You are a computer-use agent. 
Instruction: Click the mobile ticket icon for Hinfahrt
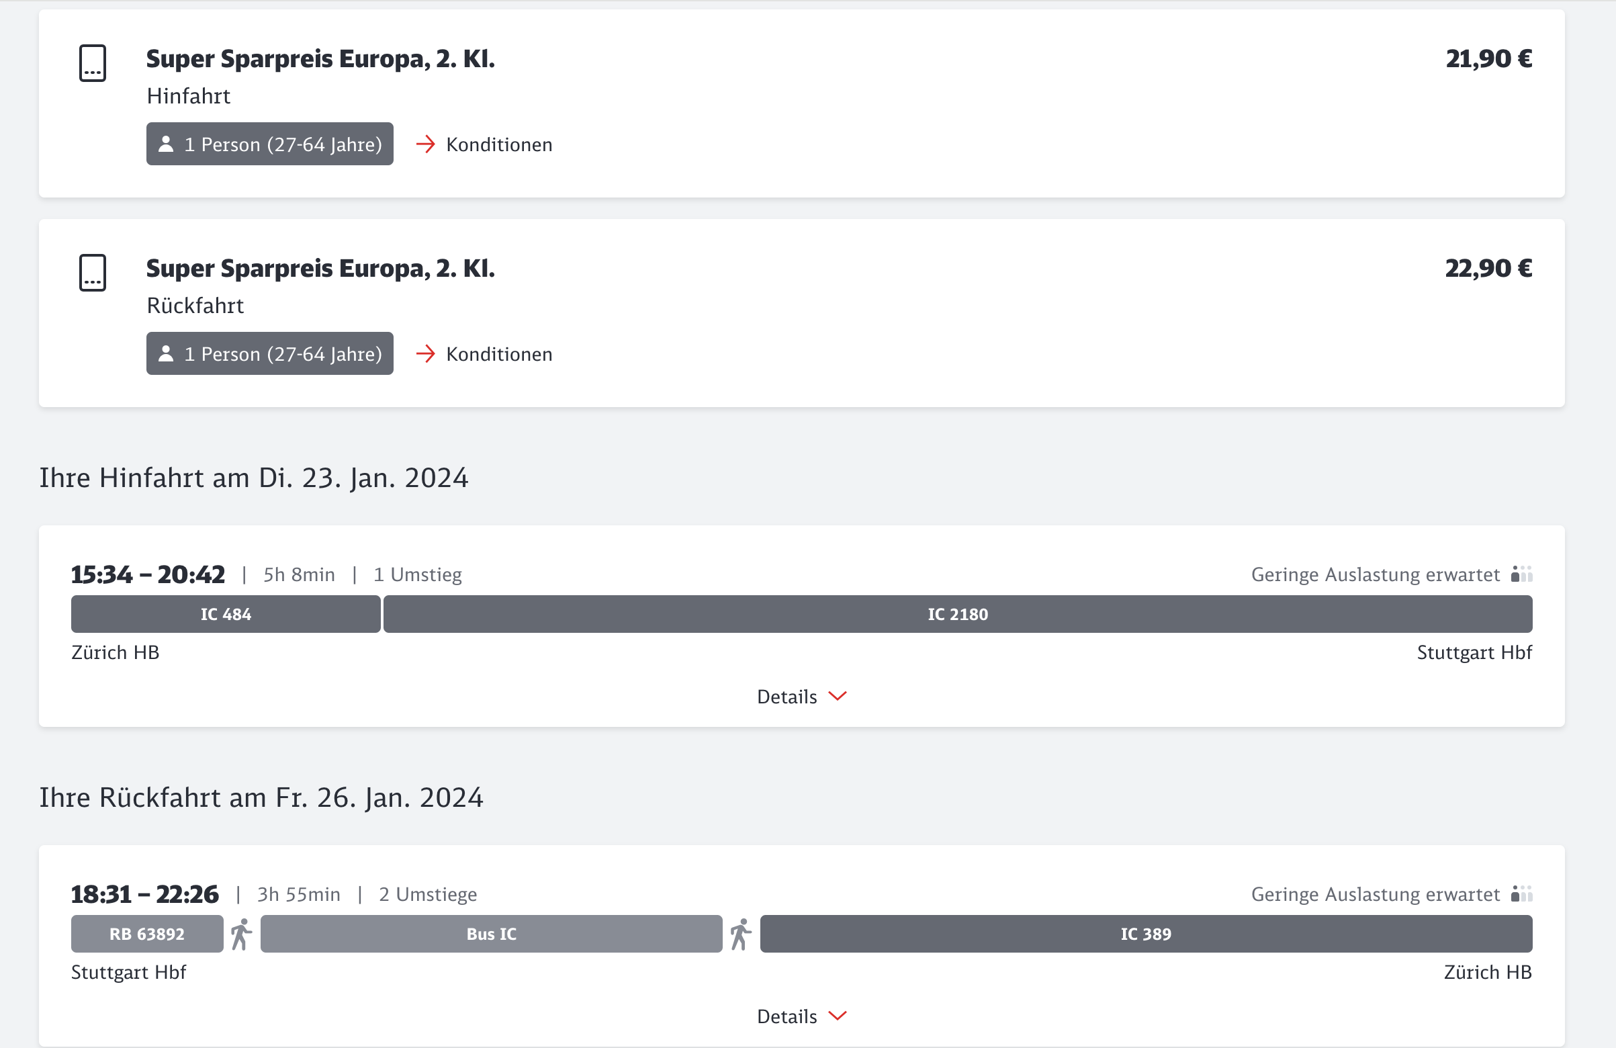[x=92, y=63]
